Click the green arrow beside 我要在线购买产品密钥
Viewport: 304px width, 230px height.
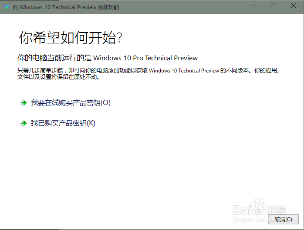[24, 103]
